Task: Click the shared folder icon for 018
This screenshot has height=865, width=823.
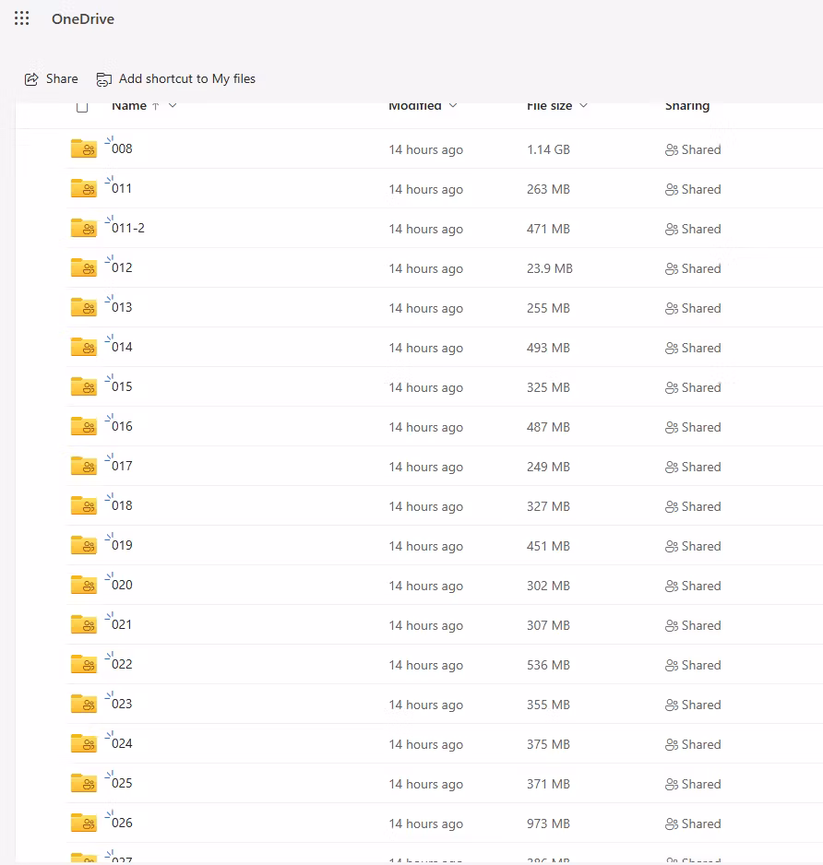Action: point(84,506)
